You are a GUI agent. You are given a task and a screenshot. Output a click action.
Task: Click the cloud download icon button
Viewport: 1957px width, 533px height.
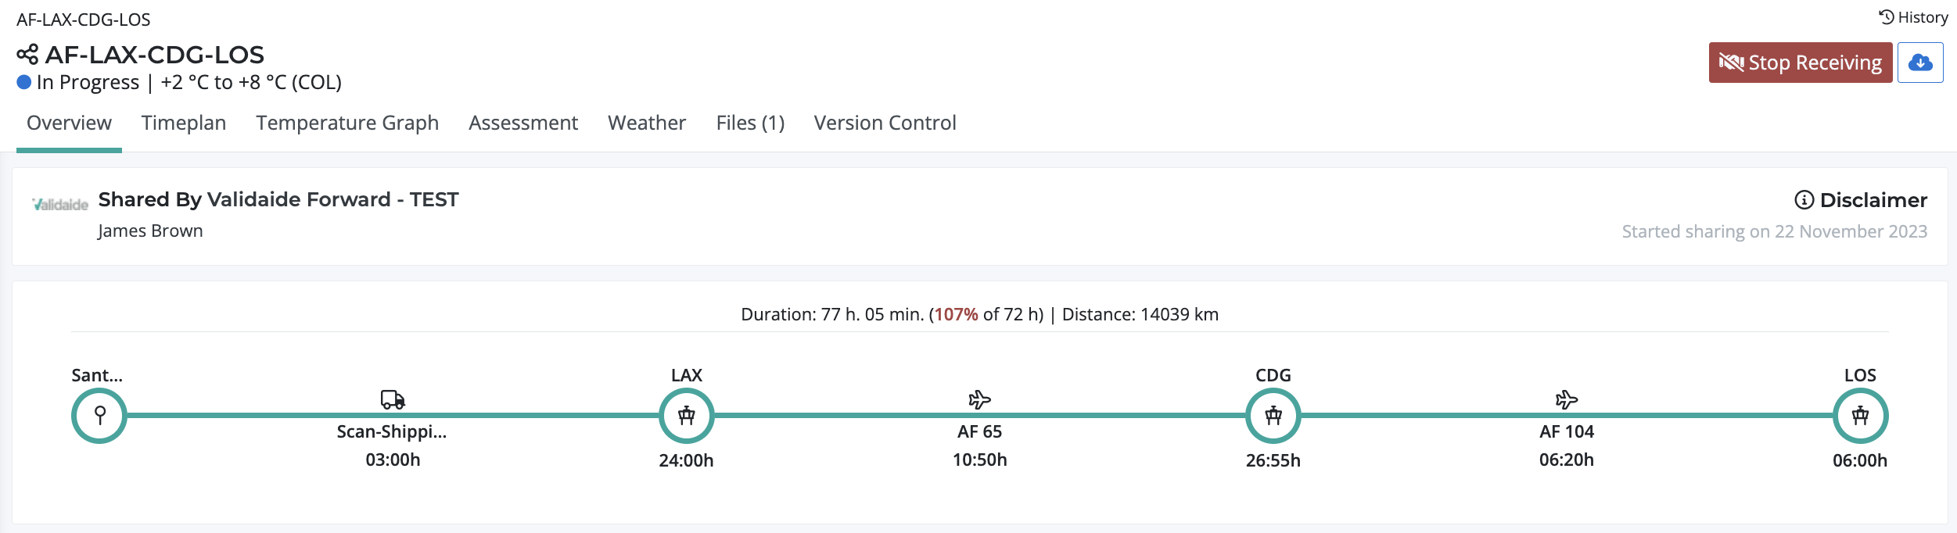1919,63
